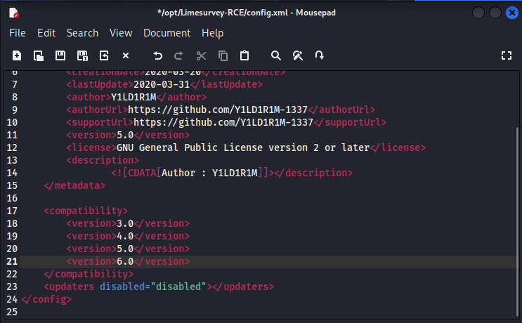Viewport: 522px width, 323px height.
Task: Click the Save As toolbar icon
Action: 82,55
